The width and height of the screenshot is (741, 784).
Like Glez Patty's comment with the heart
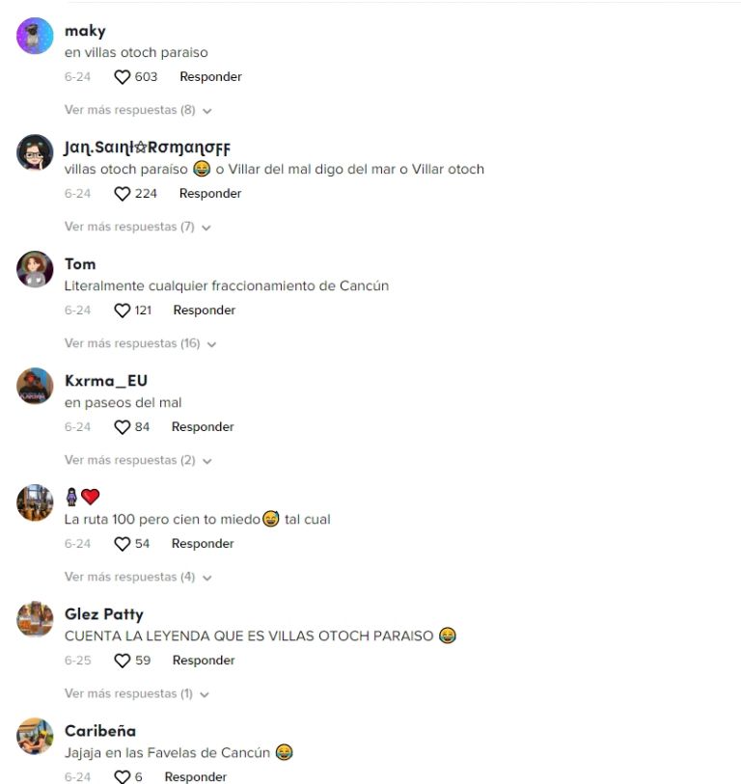123,661
